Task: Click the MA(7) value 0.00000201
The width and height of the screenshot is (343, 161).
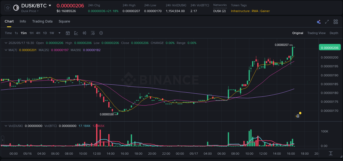Action: click(x=28, y=50)
